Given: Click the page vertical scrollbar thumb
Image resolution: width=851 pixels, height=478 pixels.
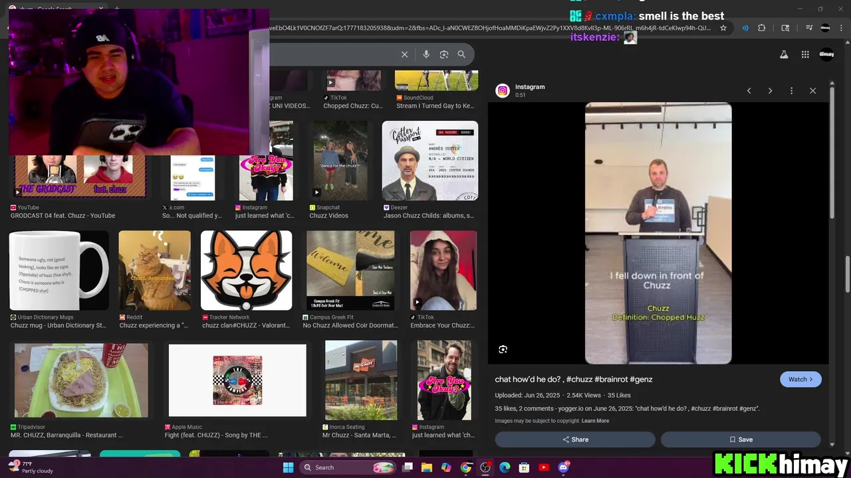Looking at the screenshot, I should tap(847, 274).
